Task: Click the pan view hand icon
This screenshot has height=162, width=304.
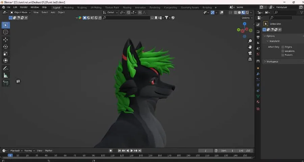Action: pyautogui.click(x=250, y=47)
